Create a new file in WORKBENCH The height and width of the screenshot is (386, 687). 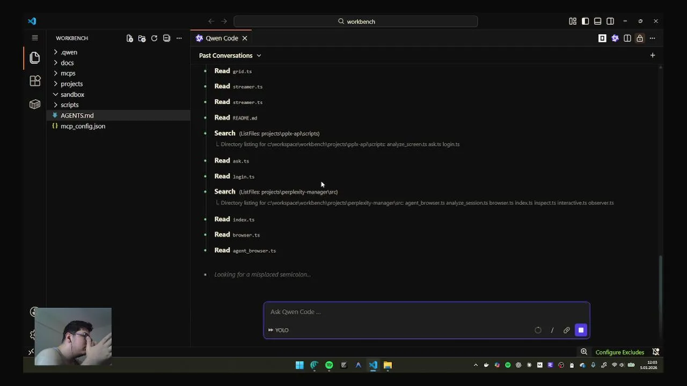(129, 38)
